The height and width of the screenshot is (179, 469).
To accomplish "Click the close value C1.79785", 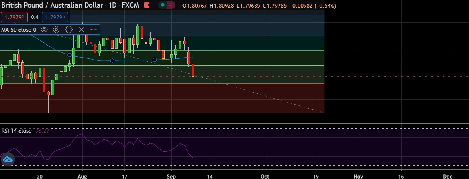I will (275, 6).
